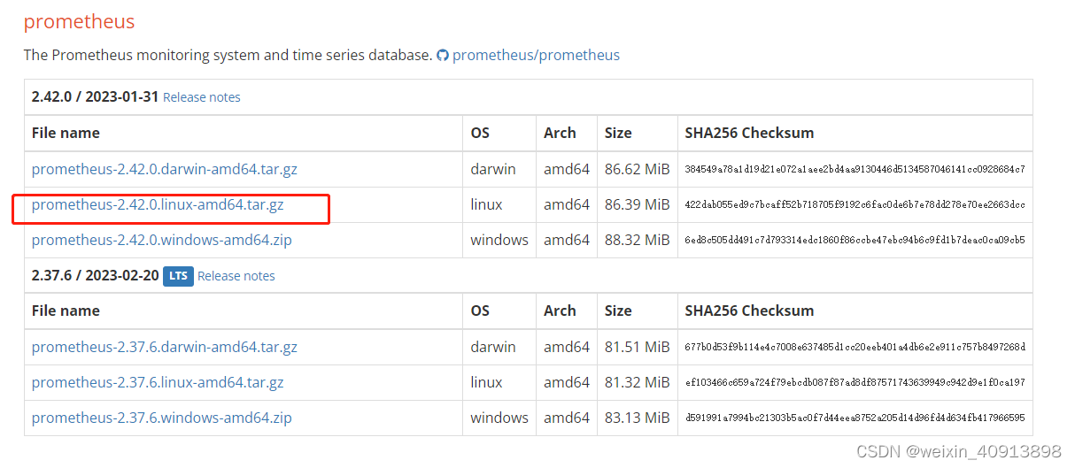Image resolution: width=1075 pixels, height=468 pixels.
Task: Download prometheus-2.37.6.linux-amd64.tar.gz
Action: (x=158, y=382)
